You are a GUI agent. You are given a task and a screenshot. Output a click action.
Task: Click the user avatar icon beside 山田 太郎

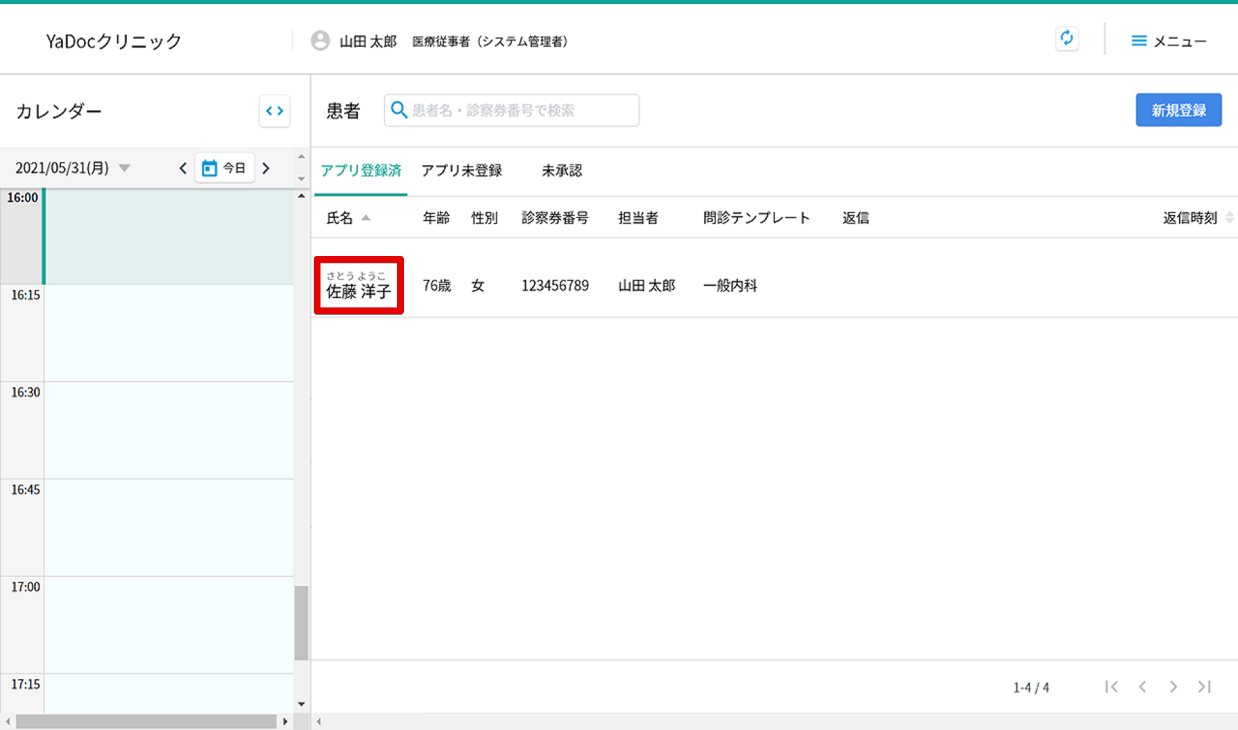pos(321,41)
